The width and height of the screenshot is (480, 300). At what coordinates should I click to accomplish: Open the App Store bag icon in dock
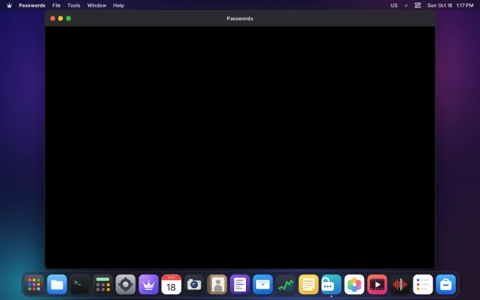(x=446, y=285)
